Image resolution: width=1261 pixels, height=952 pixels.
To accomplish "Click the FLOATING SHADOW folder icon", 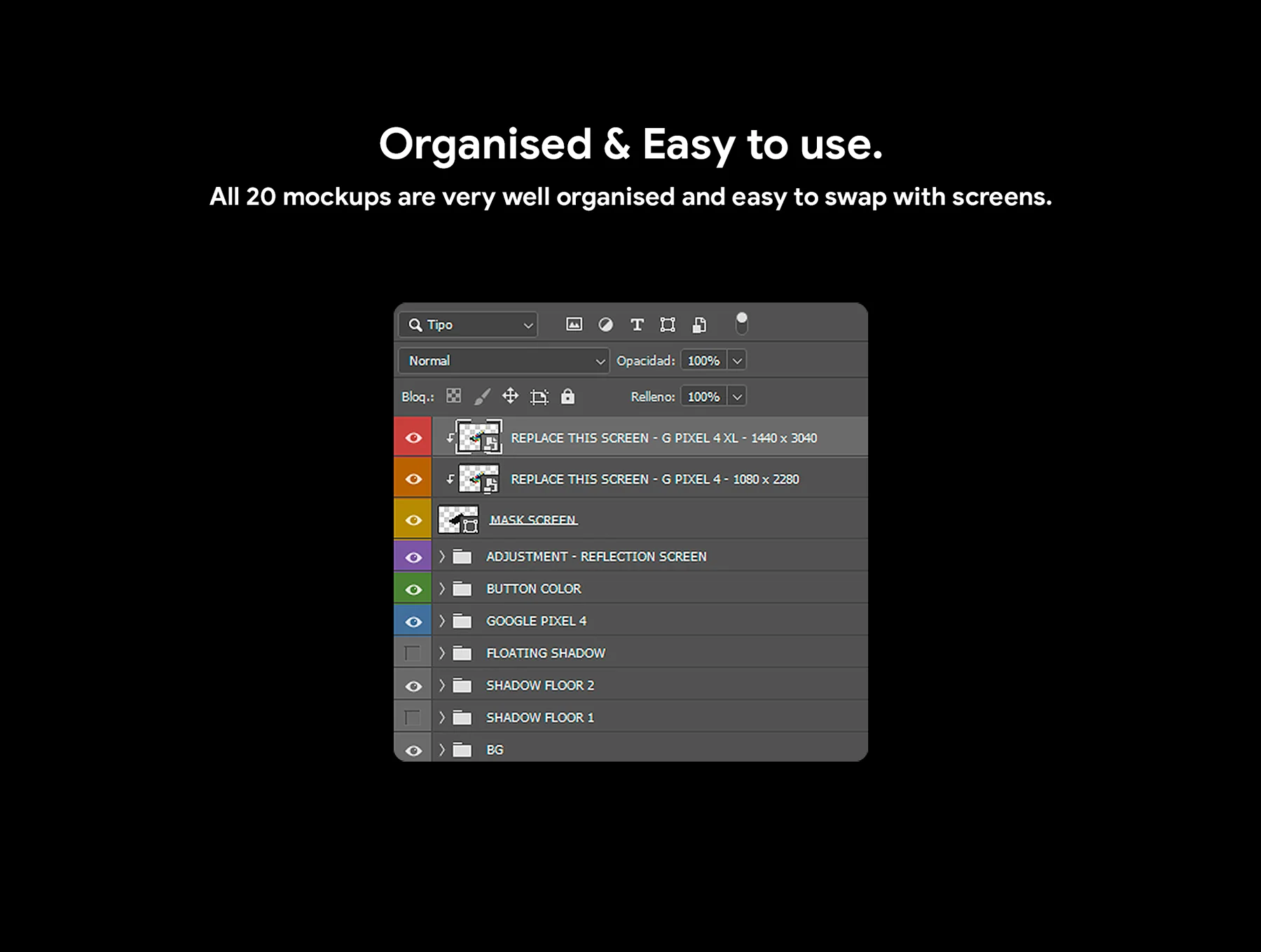I will tap(462, 653).
